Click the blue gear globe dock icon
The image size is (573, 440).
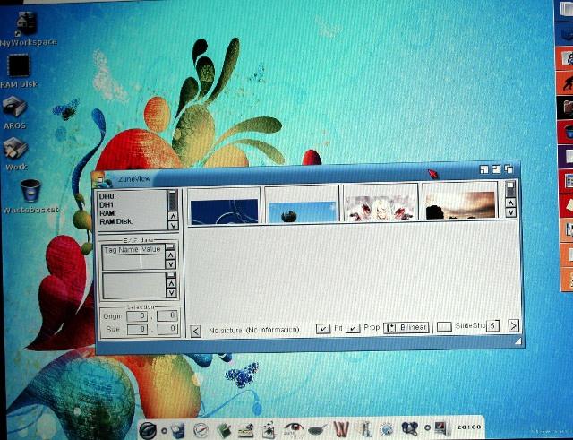pyautogui.click(x=387, y=429)
